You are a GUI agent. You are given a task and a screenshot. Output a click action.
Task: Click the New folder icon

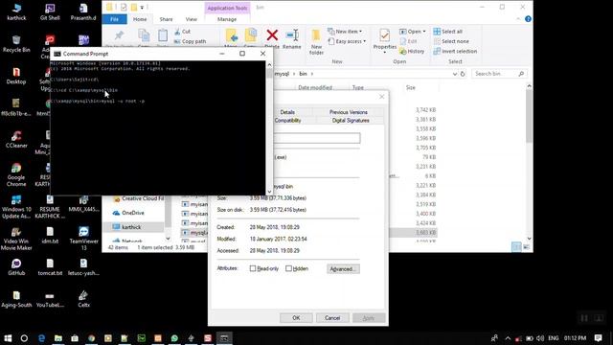pos(316,36)
